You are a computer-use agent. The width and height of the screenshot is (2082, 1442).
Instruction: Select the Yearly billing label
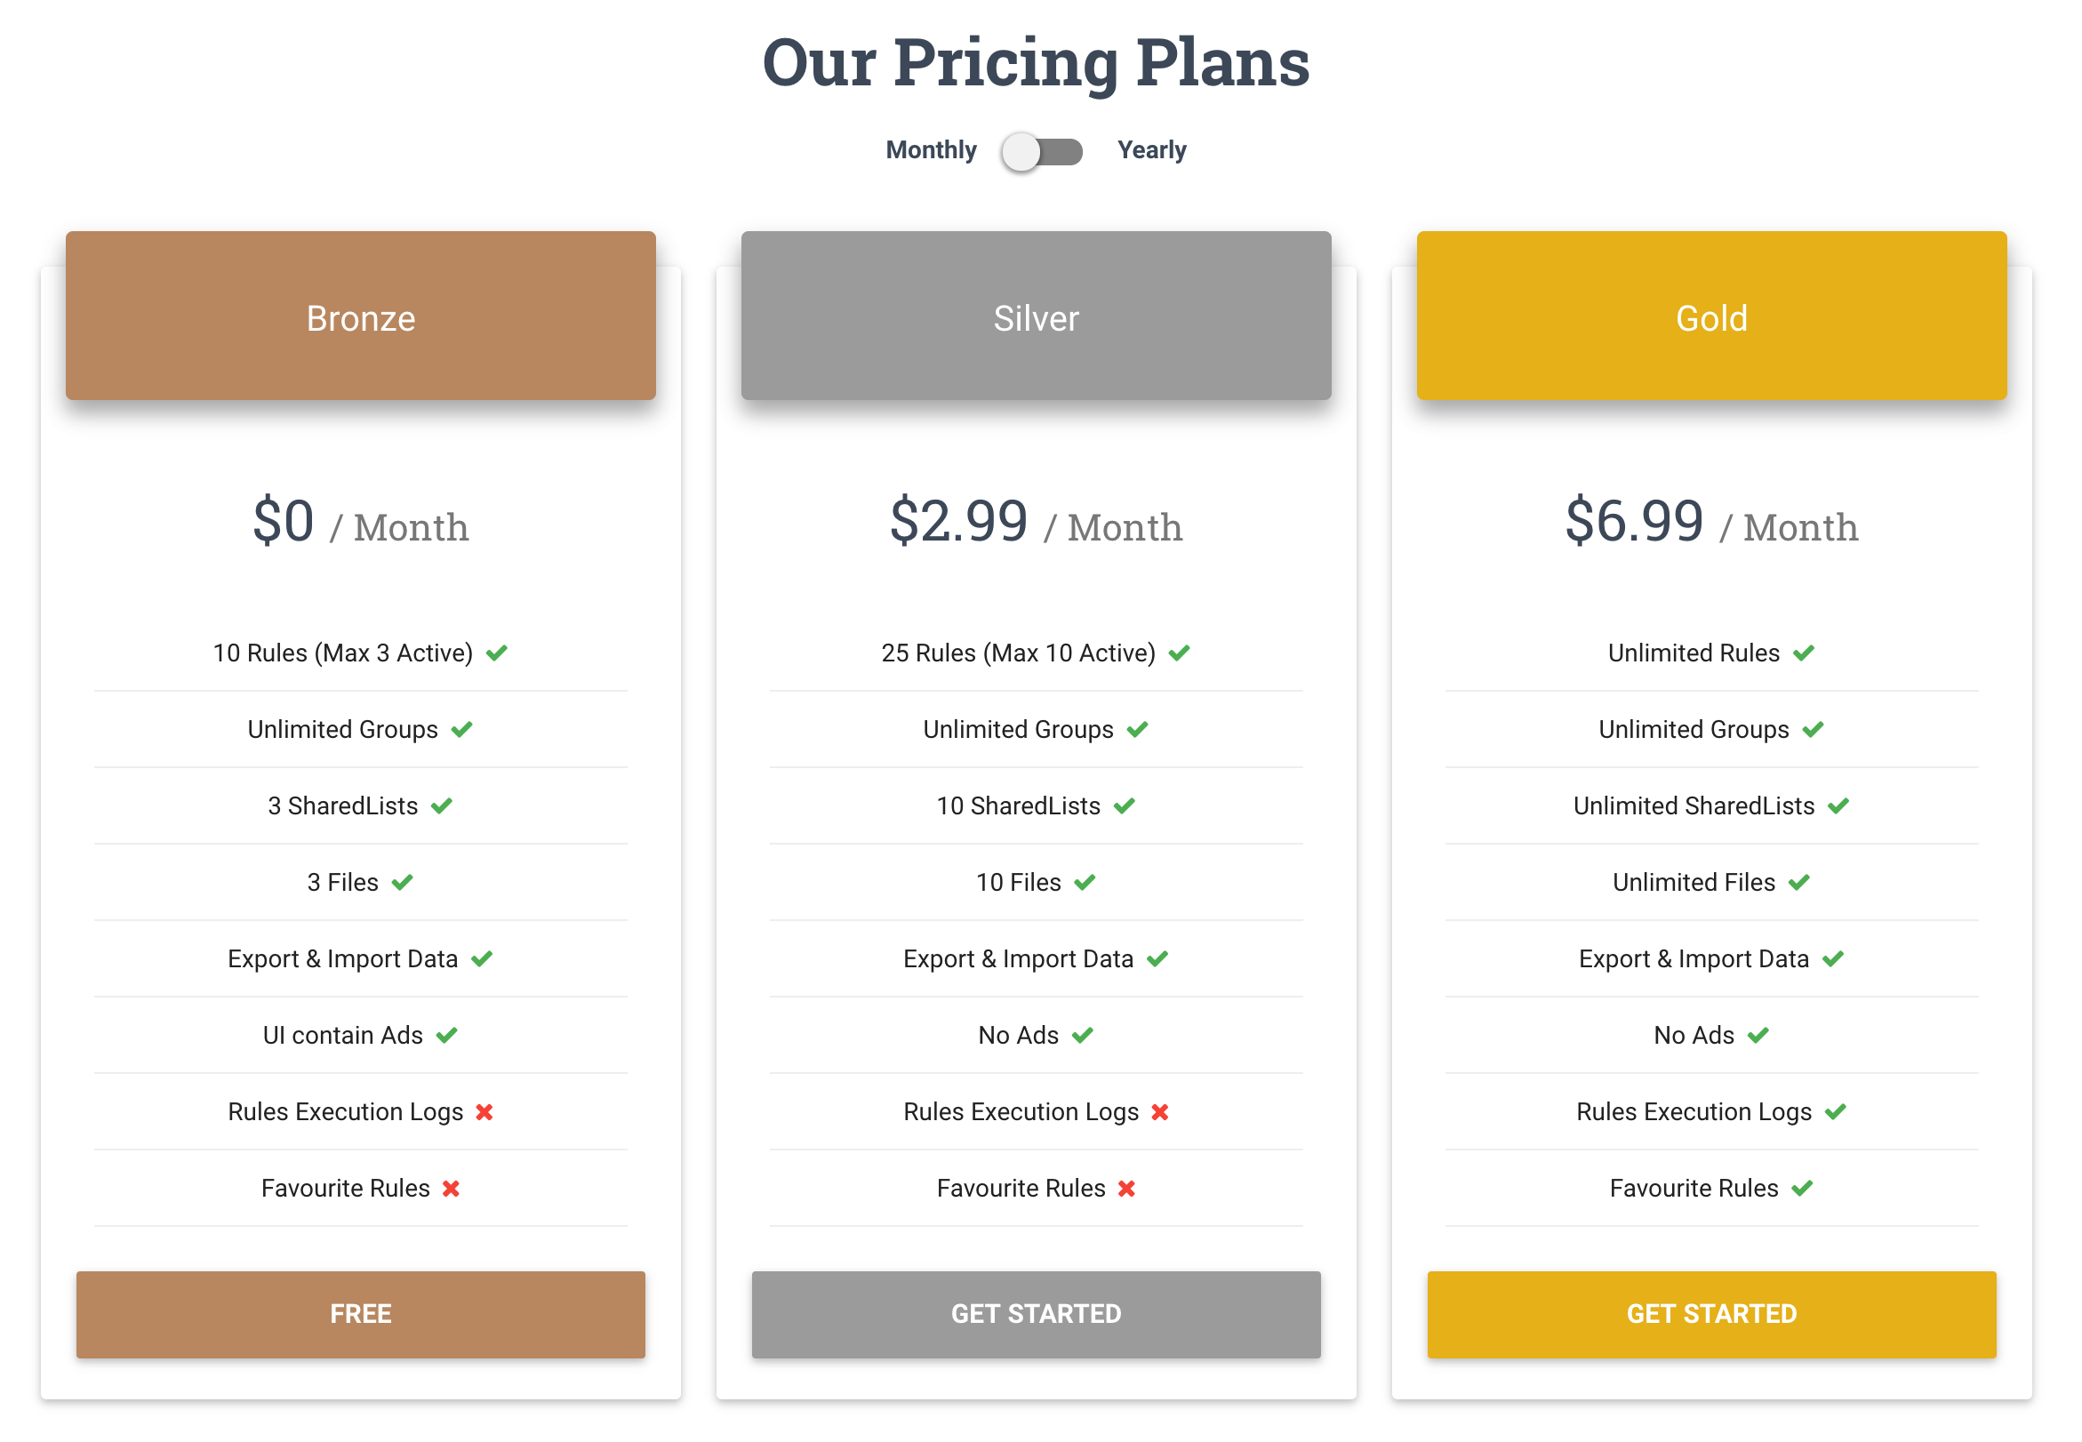pos(1151,150)
